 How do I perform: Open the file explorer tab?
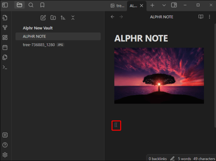(x=19, y=5)
